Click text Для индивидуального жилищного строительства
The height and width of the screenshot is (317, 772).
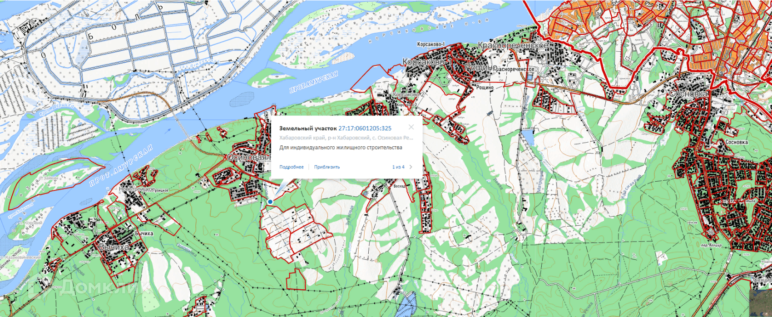[341, 148]
